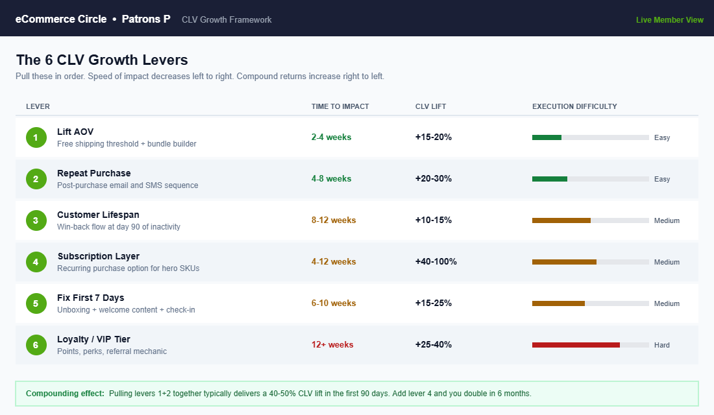Click the "4" badge for Subscription Layer
714x415 pixels.
(x=36, y=261)
